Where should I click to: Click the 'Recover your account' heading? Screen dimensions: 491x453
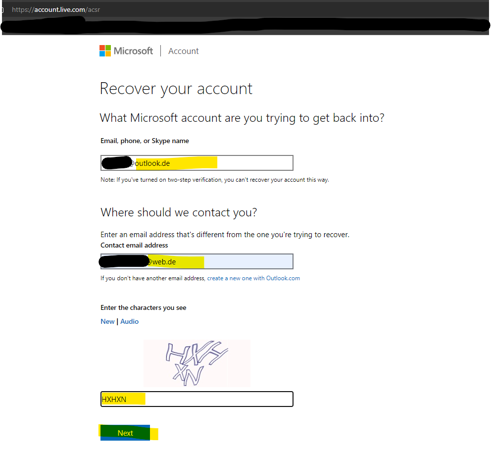coord(176,89)
